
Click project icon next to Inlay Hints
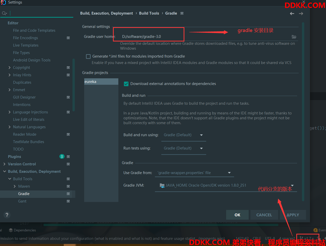(68, 75)
